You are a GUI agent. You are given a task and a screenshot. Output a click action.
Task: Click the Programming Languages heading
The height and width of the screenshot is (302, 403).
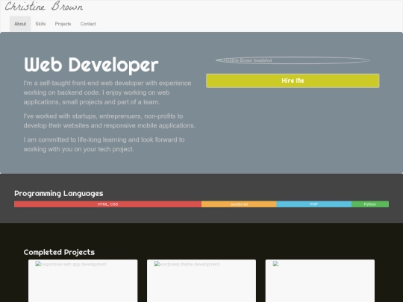tap(59, 193)
